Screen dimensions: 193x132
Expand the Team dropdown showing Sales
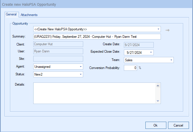[149, 60]
